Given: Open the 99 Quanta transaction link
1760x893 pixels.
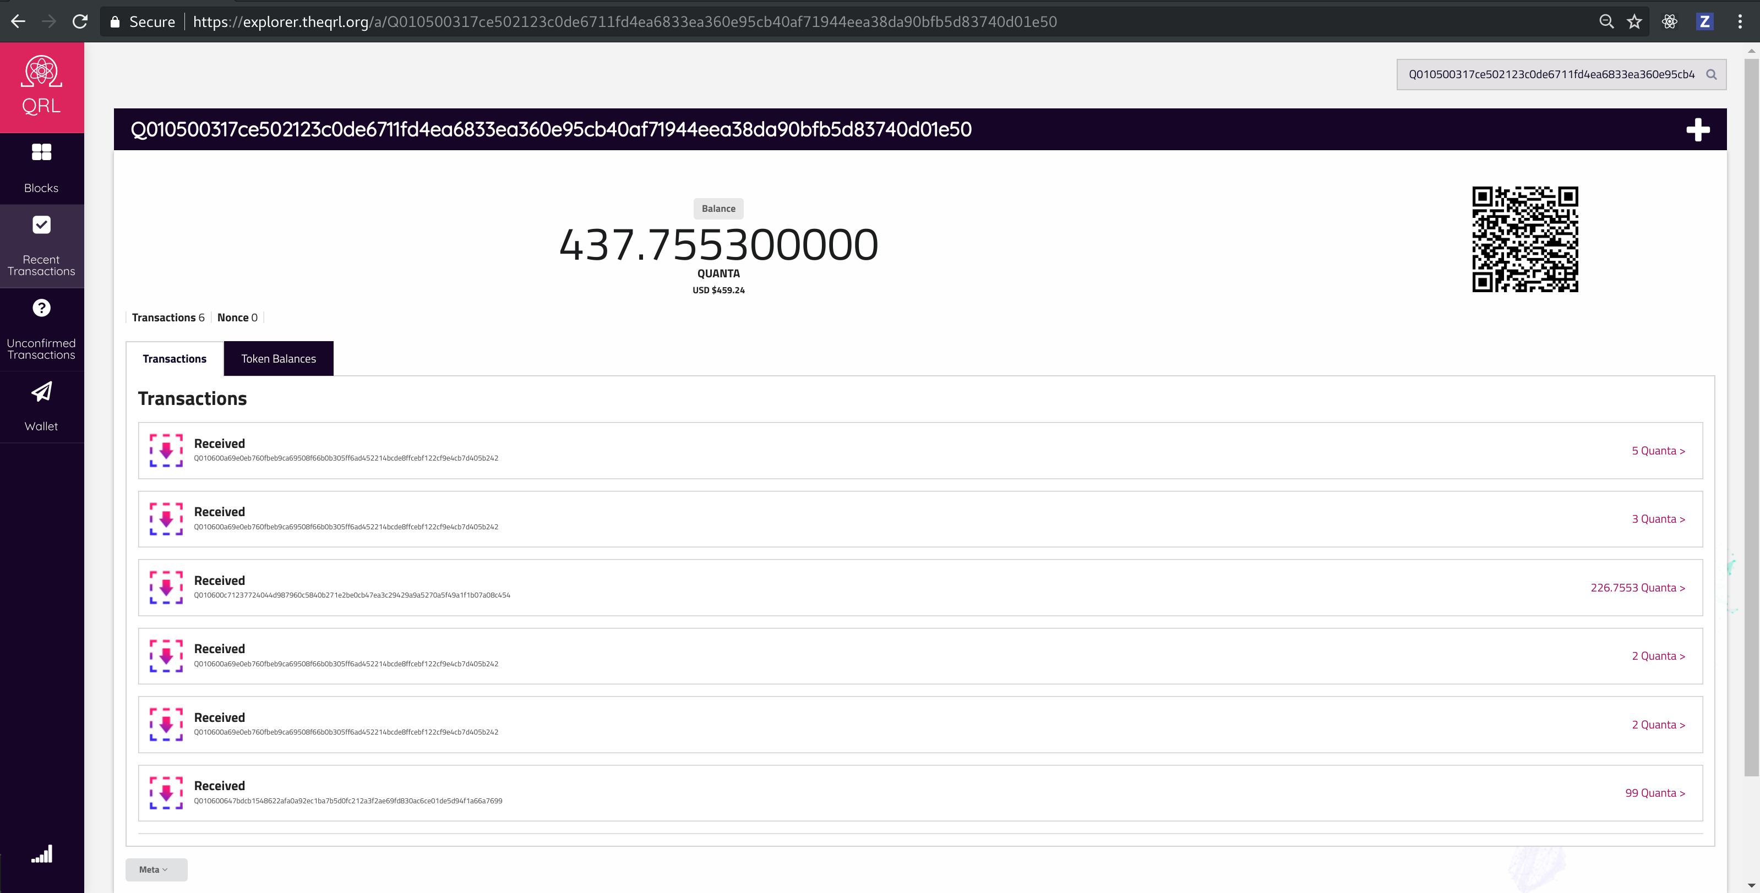Looking at the screenshot, I should [x=1655, y=793].
